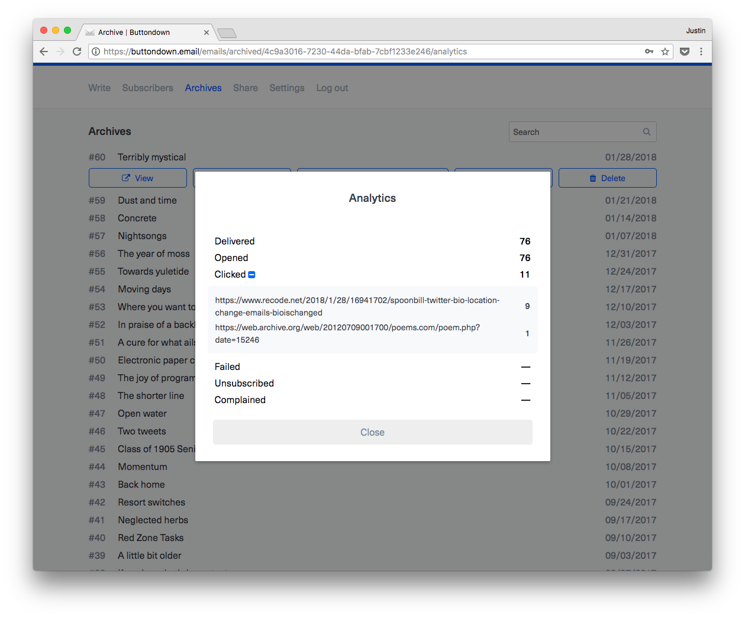Select the Dust and time archive entry
Screen dimensions: 745x618
(147, 200)
